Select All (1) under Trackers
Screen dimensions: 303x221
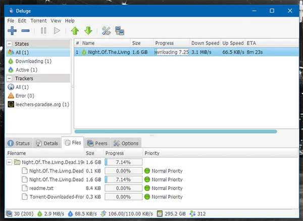[x=38, y=87]
